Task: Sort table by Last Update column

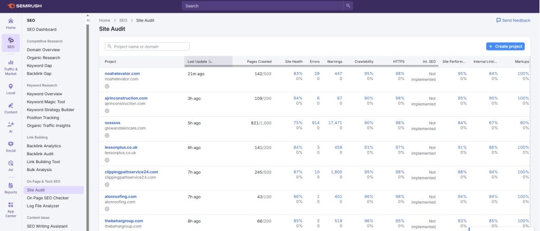Action: coord(199,62)
